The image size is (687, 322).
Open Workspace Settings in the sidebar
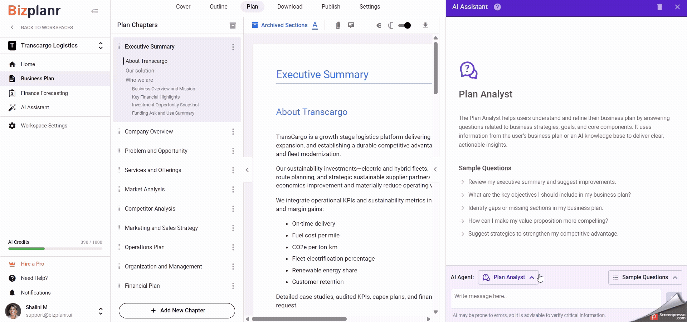[x=55, y=126]
